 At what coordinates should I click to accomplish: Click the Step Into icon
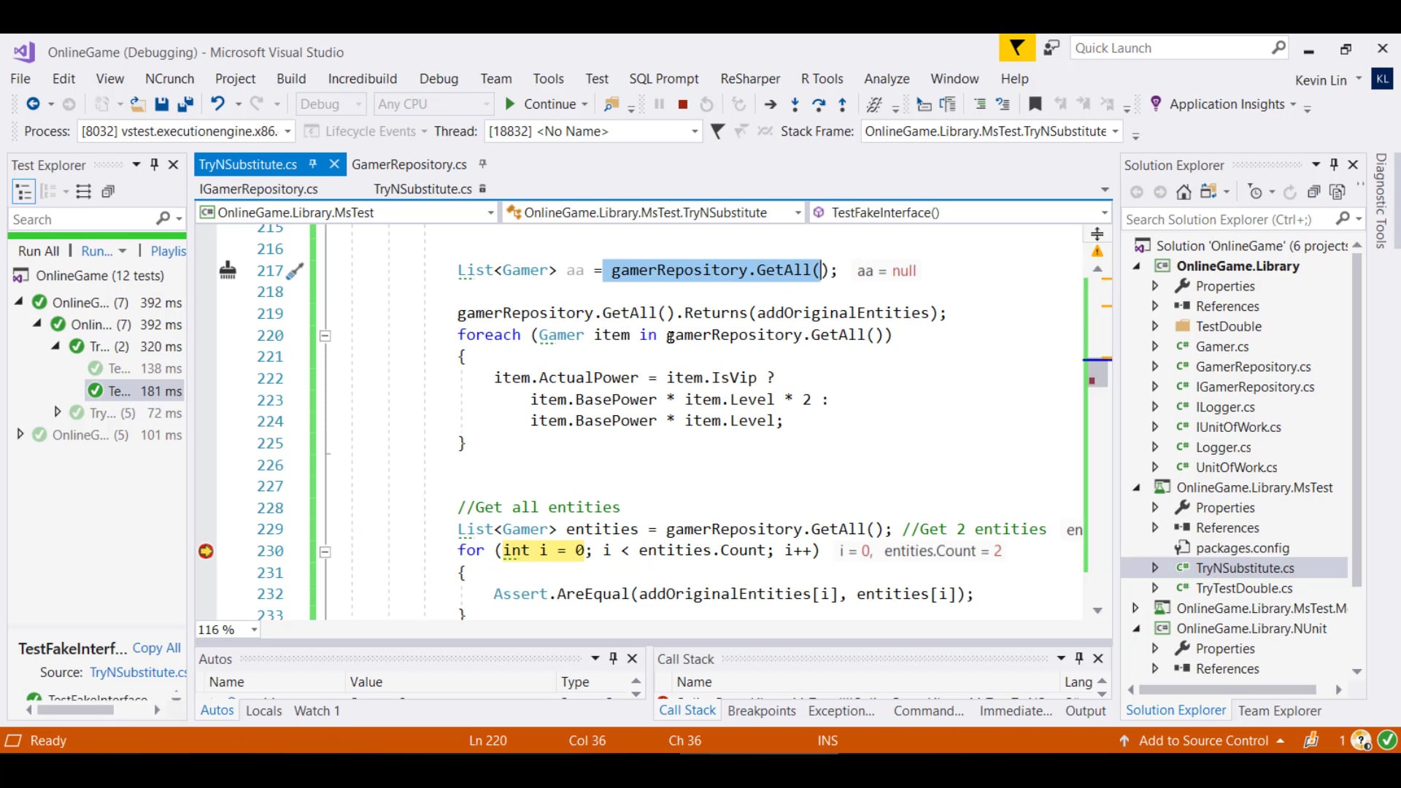pyautogui.click(x=795, y=104)
